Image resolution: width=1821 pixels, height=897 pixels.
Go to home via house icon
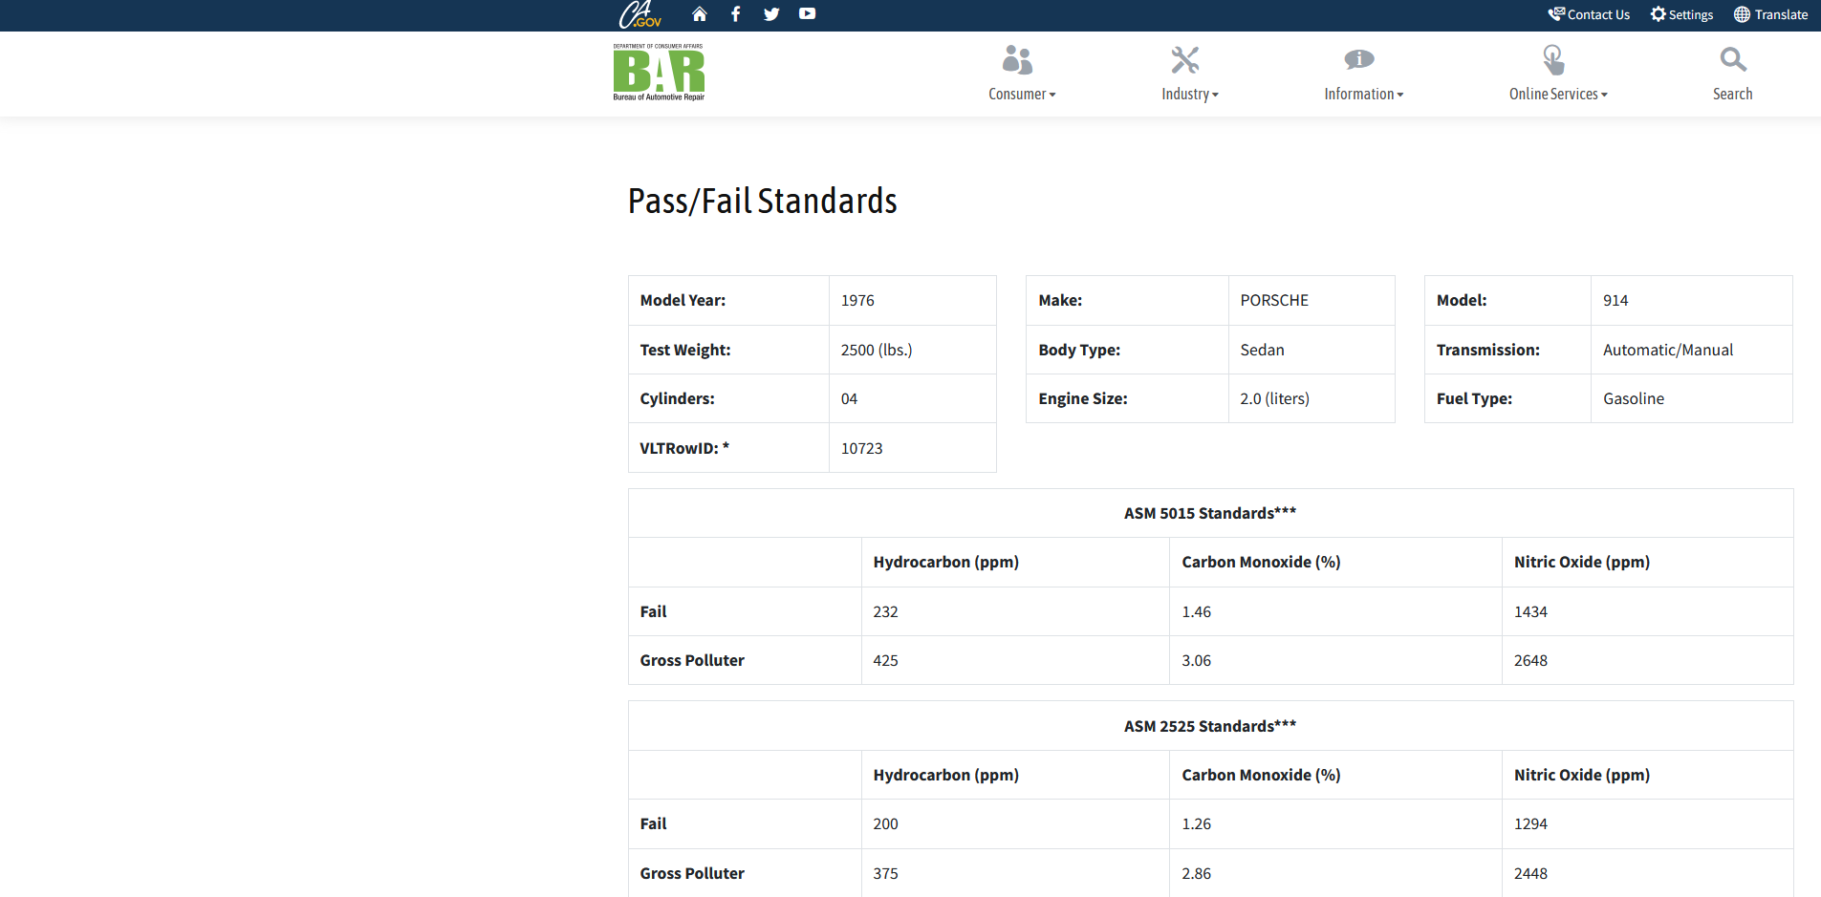point(700,14)
